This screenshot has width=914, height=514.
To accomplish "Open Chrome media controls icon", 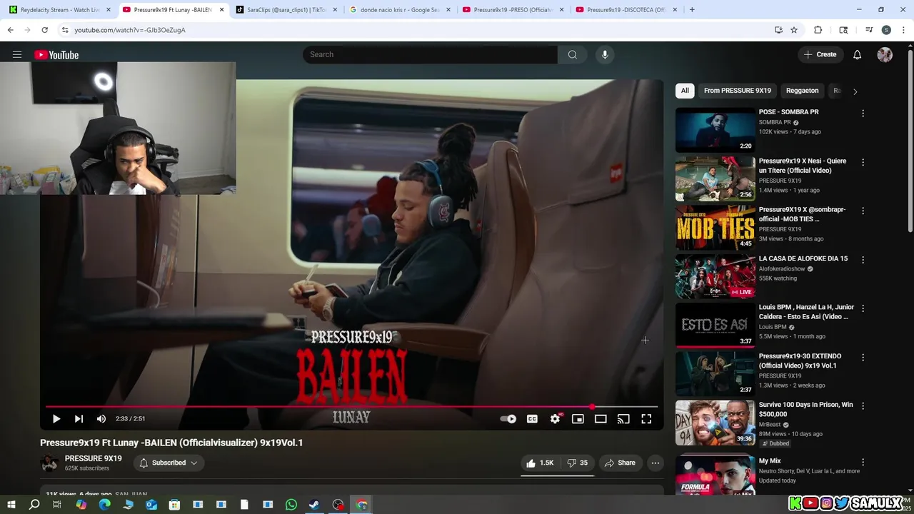I will click(869, 30).
